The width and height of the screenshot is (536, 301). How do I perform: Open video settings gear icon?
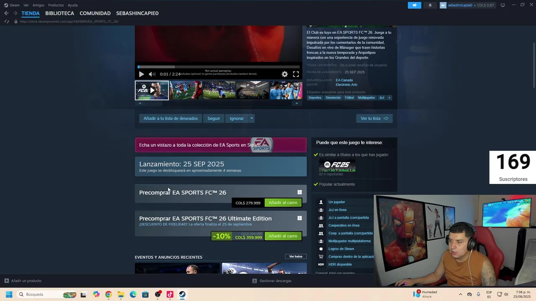[285, 74]
